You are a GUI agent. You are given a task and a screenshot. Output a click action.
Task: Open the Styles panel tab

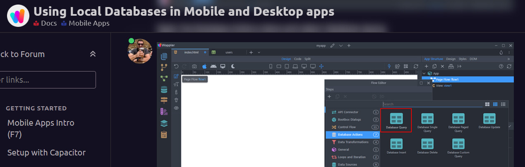coord(463,59)
